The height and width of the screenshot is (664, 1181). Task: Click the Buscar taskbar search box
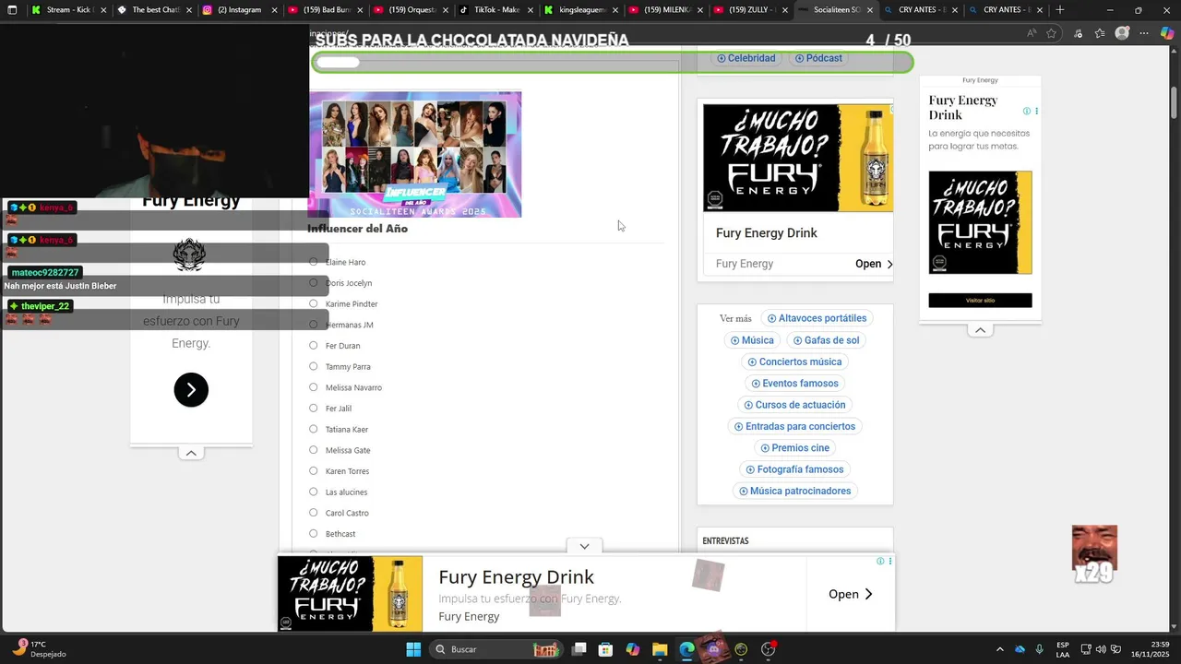tap(495, 649)
